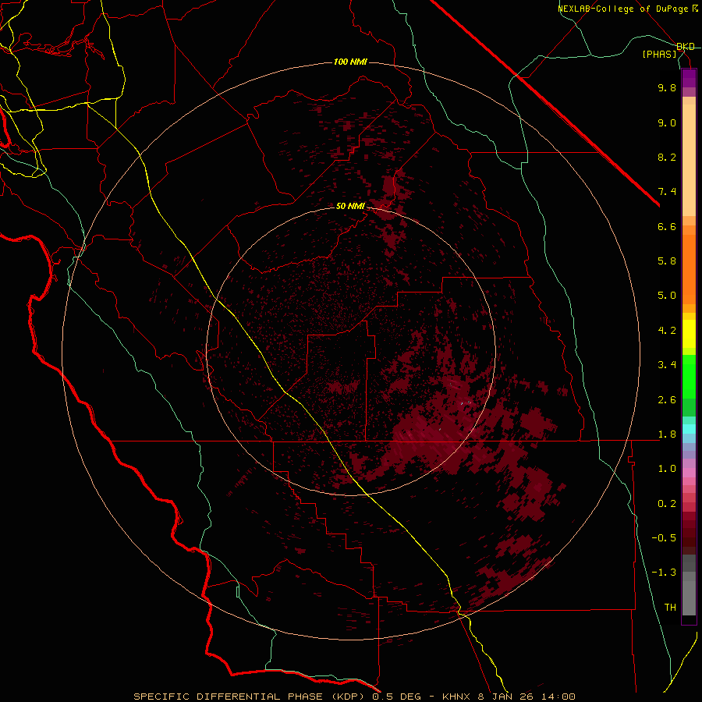The image size is (702, 702).
Task: Click the 5.0 scale value
Action: pyautogui.click(x=667, y=296)
